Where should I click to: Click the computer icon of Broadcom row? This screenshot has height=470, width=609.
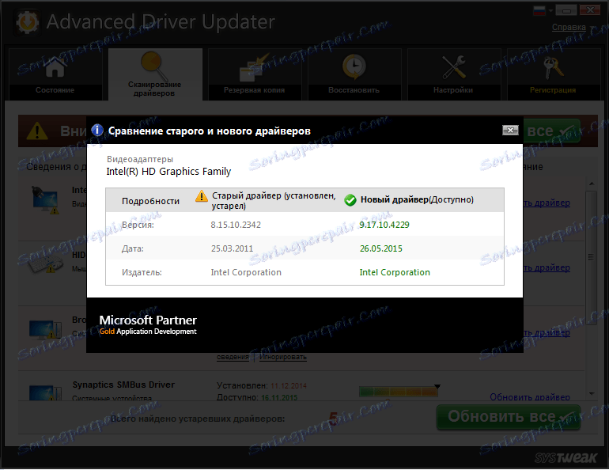pos(45,329)
